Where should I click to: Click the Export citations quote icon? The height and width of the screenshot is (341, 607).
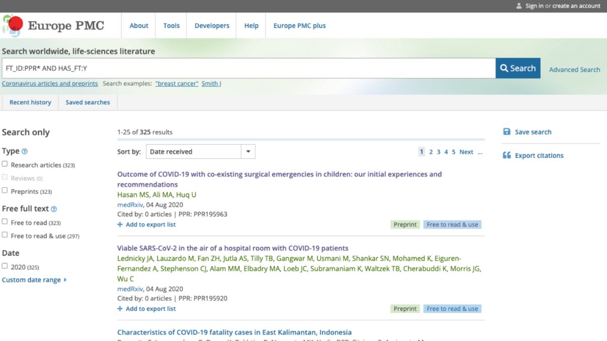tap(507, 156)
